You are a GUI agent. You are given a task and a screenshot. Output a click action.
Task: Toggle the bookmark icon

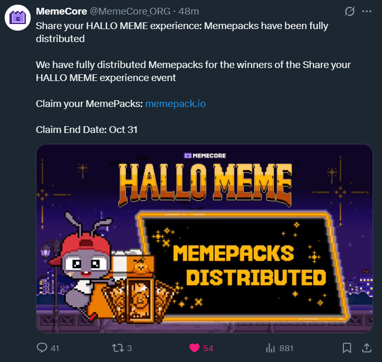(347, 348)
